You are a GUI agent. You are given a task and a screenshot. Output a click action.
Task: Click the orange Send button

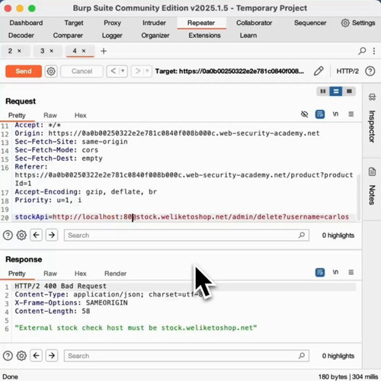click(x=24, y=71)
